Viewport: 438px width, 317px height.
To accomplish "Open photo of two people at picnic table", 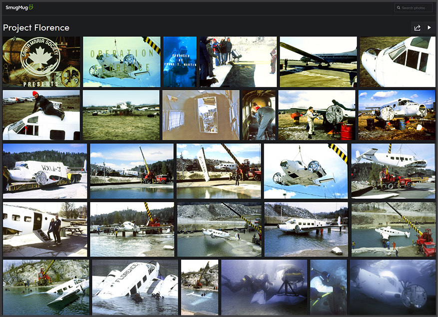I will [x=44, y=229].
